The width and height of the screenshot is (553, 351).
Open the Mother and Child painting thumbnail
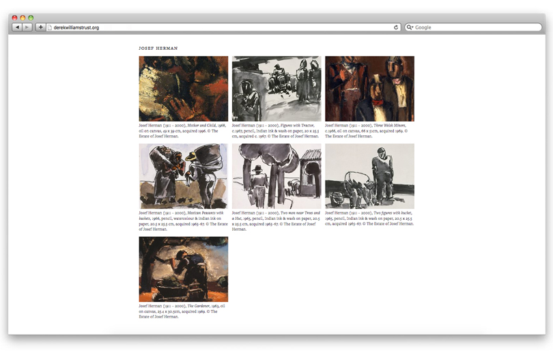click(x=184, y=89)
